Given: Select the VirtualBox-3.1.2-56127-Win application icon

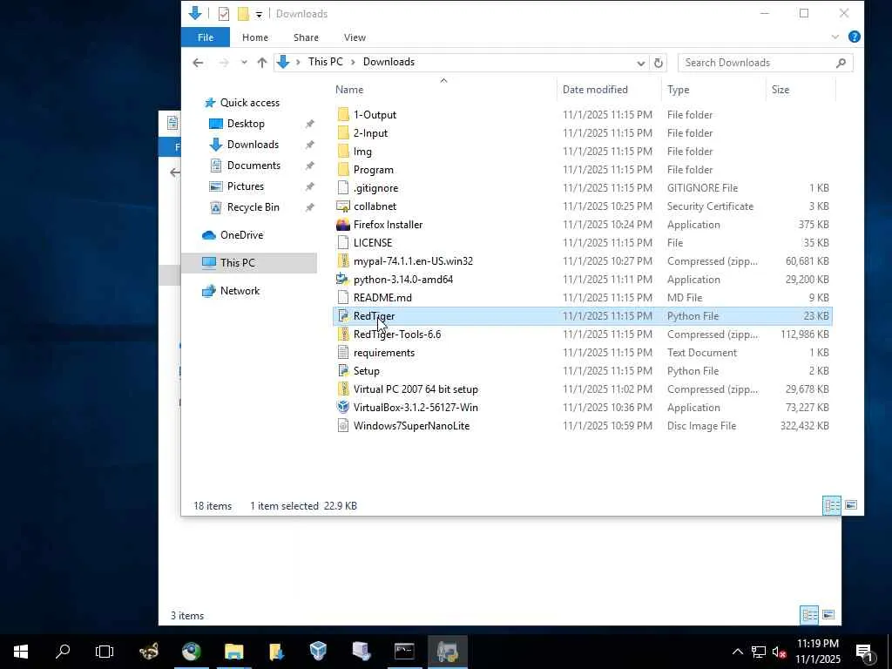Looking at the screenshot, I should [343, 407].
